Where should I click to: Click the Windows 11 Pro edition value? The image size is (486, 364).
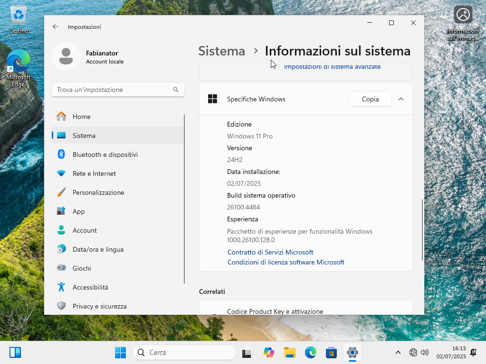pyautogui.click(x=250, y=136)
